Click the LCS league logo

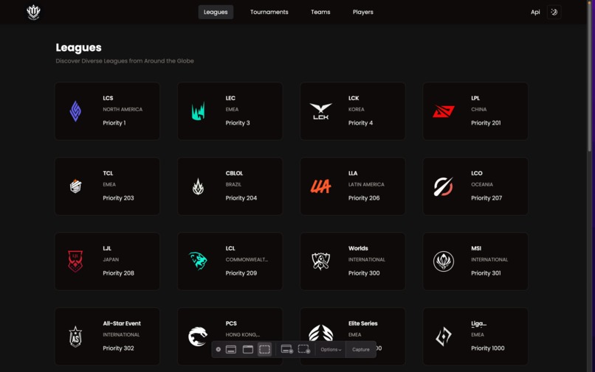click(x=75, y=111)
